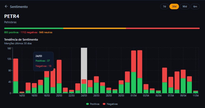Viewport: 205px width, 108px height.
Task: Click the green Positivas legend dot
Action: tap(87, 104)
